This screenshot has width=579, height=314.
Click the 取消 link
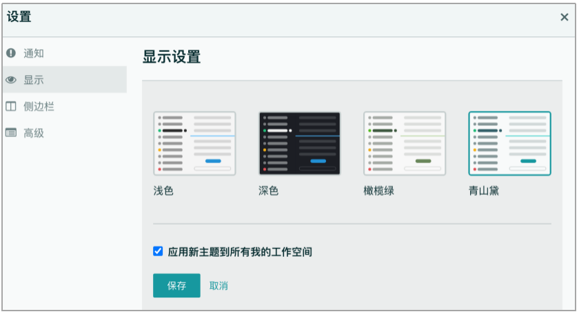(x=219, y=286)
